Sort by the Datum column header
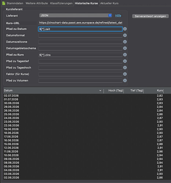 point(53,90)
